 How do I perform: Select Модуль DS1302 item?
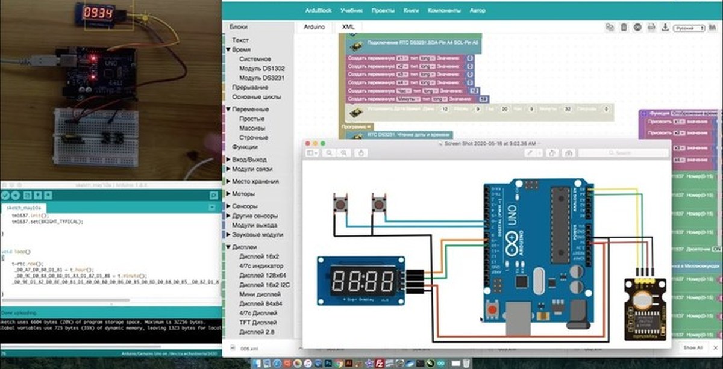point(261,69)
